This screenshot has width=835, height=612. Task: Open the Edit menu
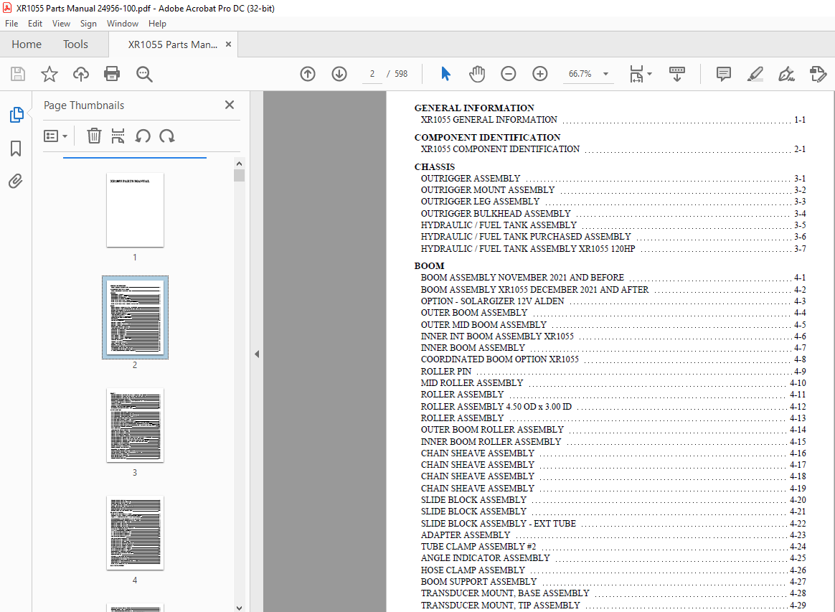click(x=35, y=24)
